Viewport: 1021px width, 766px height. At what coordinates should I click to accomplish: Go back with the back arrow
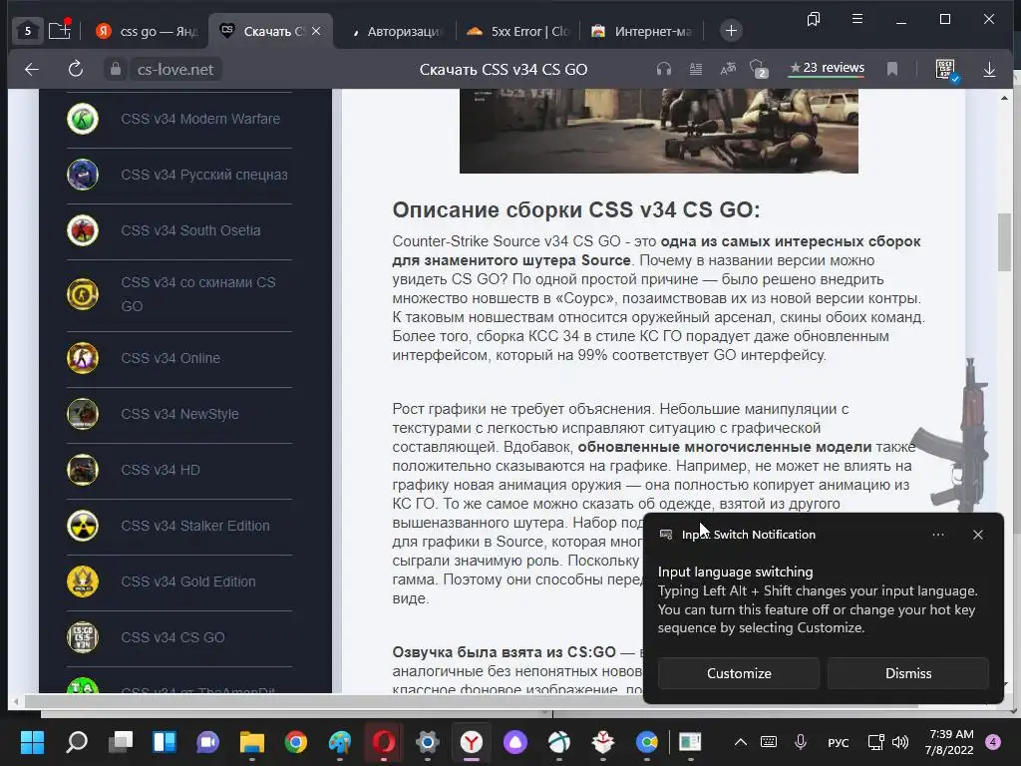(x=31, y=69)
